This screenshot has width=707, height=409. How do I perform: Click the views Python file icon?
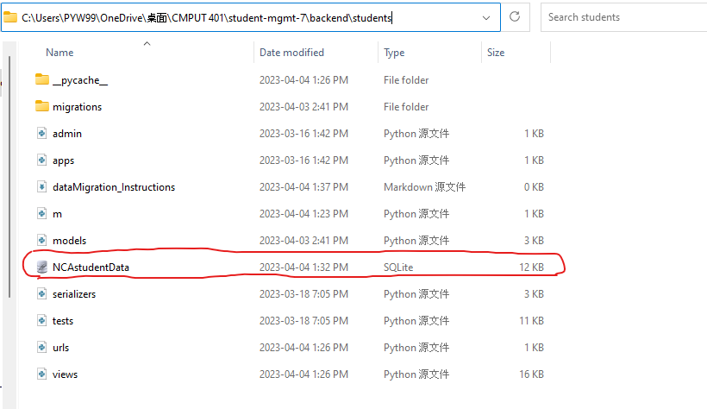point(42,374)
